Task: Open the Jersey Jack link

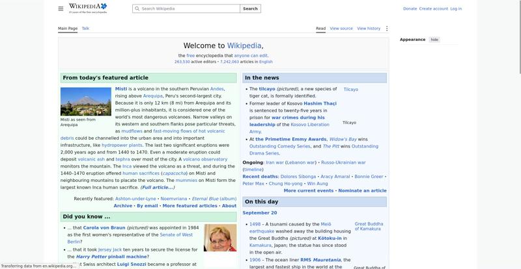Action: tap(110, 250)
